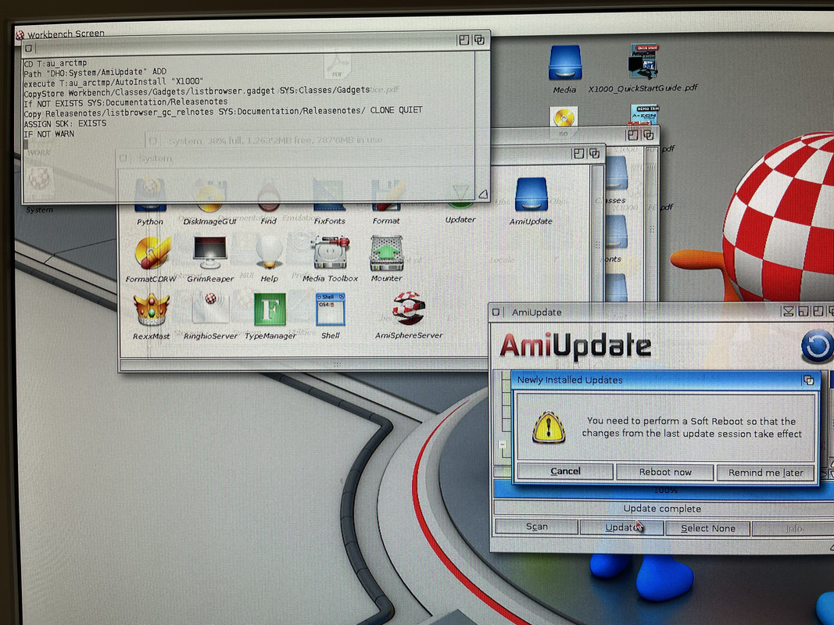Viewport: 834px width, 625px height.
Task: Open the Help lightbulb icon
Action: [269, 252]
